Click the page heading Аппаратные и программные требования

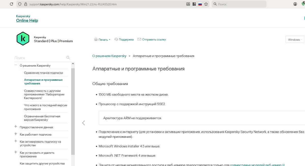pyautogui.click(x=139, y=69)
